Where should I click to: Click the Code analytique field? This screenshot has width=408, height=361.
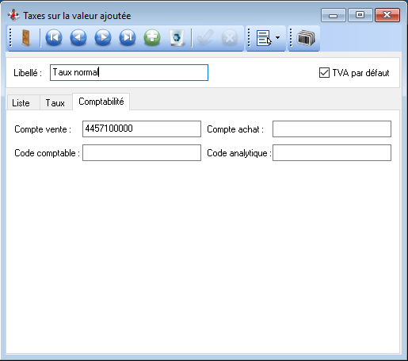coord(332,152)
